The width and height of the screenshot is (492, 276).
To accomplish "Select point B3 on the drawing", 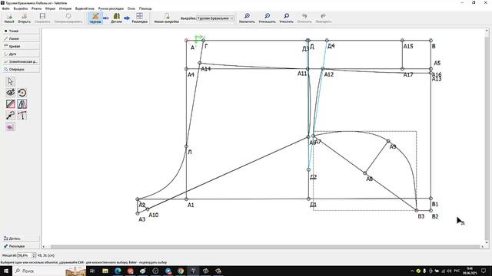I will tap(417, 210).
